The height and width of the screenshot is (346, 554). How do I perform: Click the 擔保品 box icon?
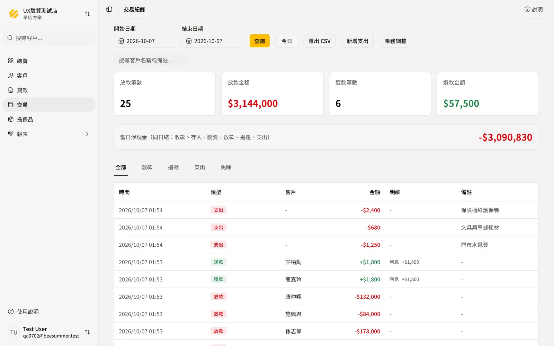11,119
